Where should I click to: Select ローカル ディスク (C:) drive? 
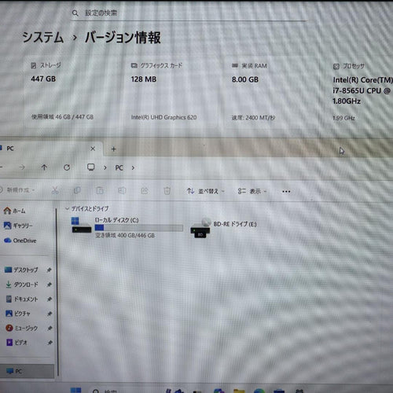click(127, 227)
